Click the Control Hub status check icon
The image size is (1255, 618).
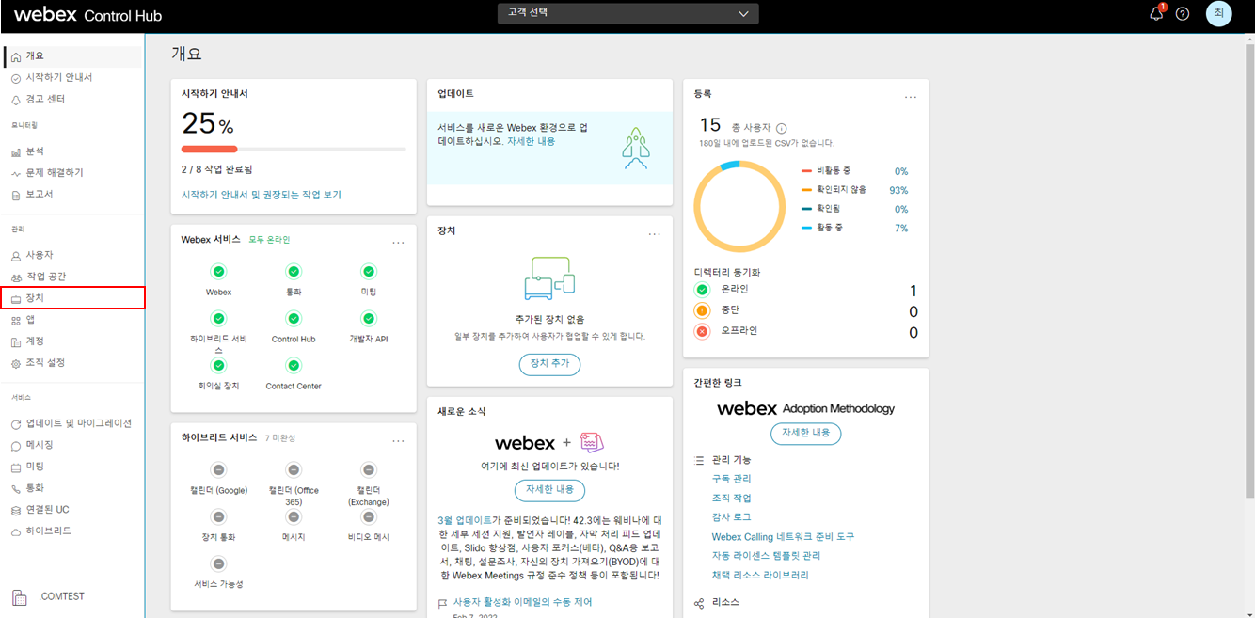pos(294,319)
